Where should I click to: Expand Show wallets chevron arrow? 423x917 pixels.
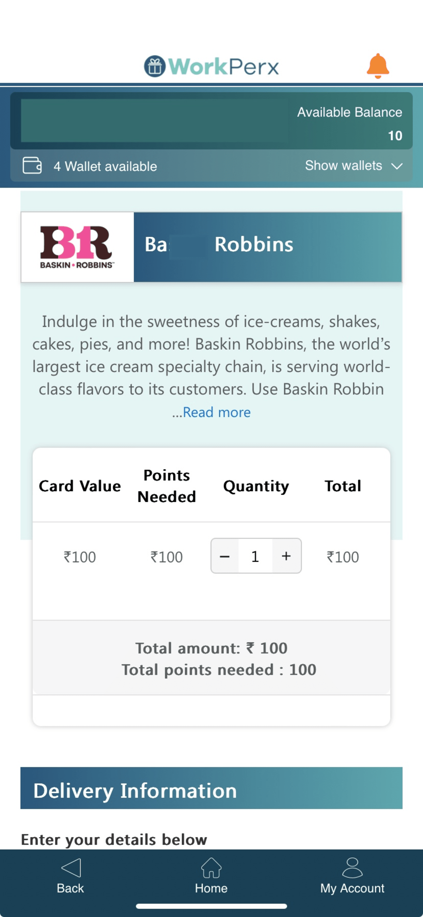[x=397, y=166]
